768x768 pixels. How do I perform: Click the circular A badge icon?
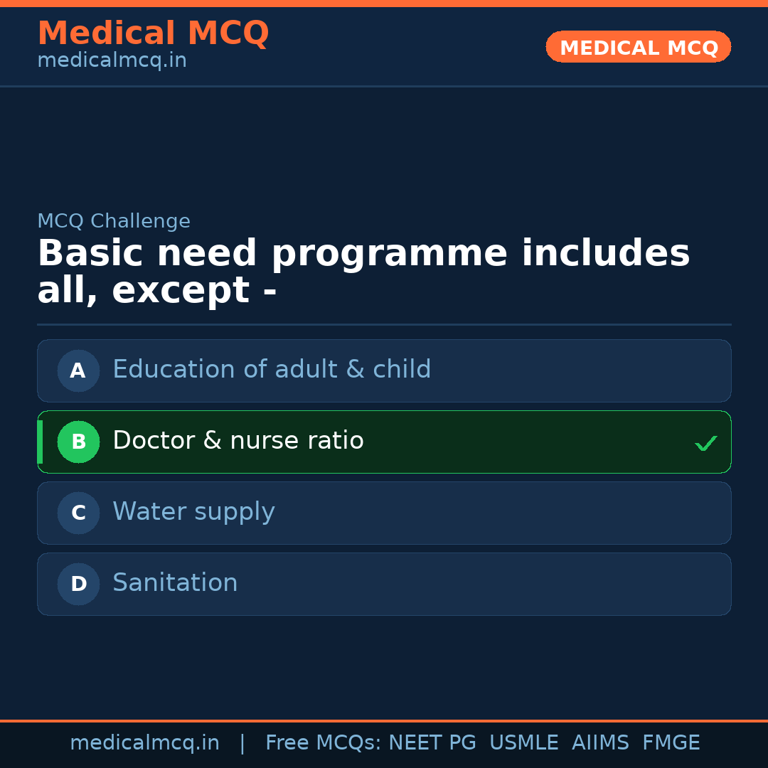pyautogui.click(x=78, y=370)
